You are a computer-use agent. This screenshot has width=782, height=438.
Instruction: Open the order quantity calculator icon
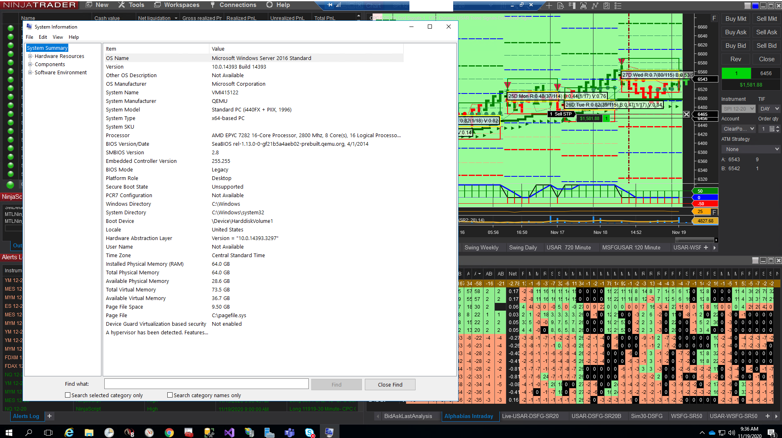(772, 129)
